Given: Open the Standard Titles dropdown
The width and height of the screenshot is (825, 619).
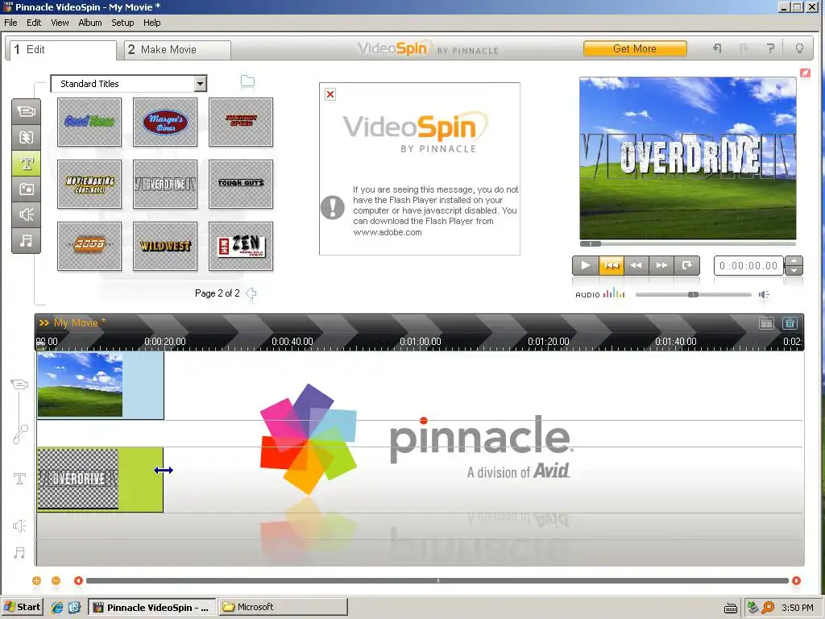Looking at the screenshot, I should [x=200, y=84].
